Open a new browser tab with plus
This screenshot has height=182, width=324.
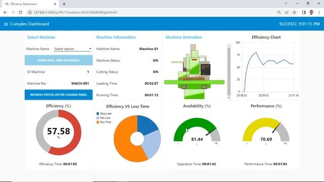(64, 4)
